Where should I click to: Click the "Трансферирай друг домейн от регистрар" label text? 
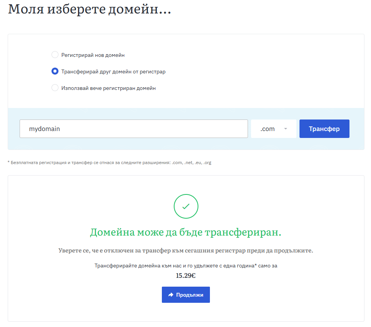click(x=113, y=71)
